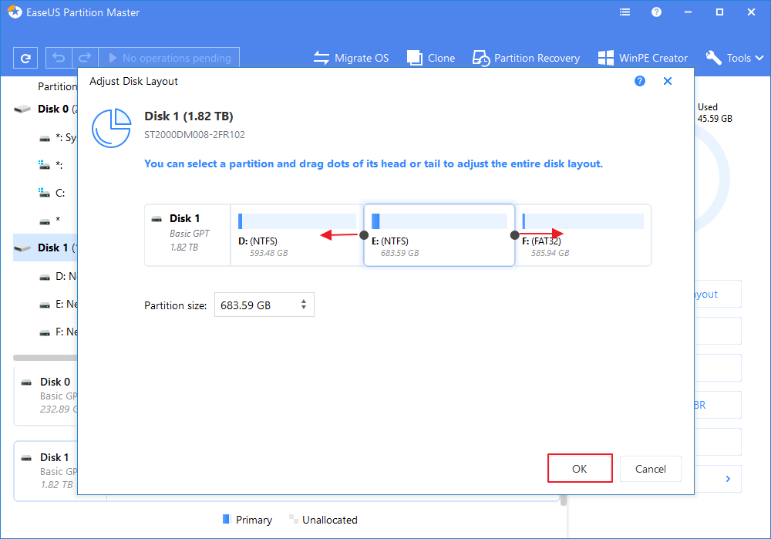This screenshot has width=771, height=539.
Task: Cancel the Adjust Disk Layout dialog
Action: tap(650, 468)
